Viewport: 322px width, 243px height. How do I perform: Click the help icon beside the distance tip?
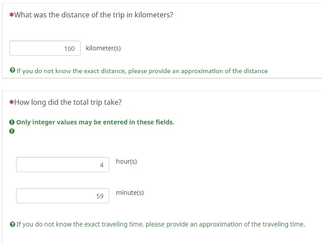pos(12,71)
